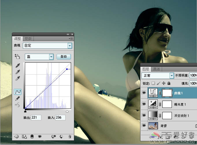
Task: Click the lock all padlock icon
Action: point(169,83)
